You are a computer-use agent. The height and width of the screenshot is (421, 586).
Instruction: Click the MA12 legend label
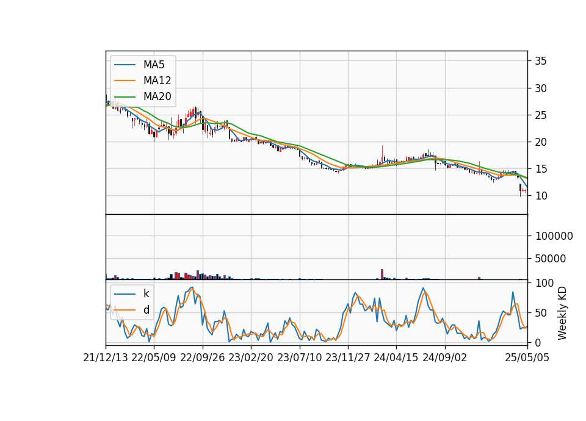pyautogui.click(x=157, y=81)
